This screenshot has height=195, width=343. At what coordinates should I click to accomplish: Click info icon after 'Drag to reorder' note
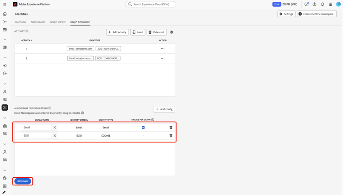tap(82, 113)
